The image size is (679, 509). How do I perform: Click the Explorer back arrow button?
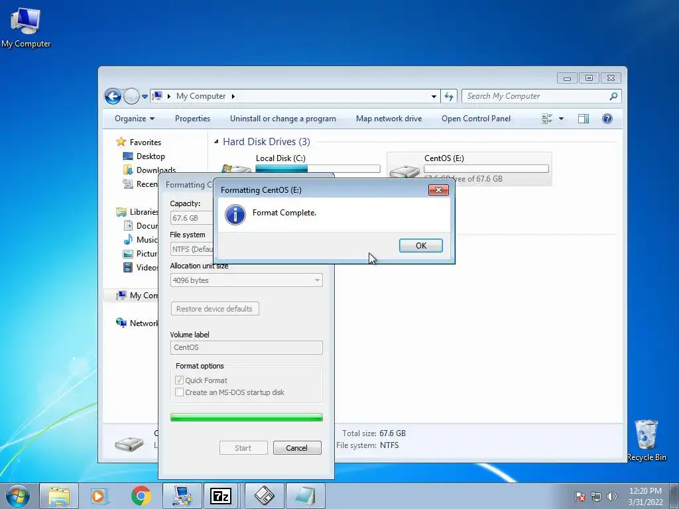point(113,96)
